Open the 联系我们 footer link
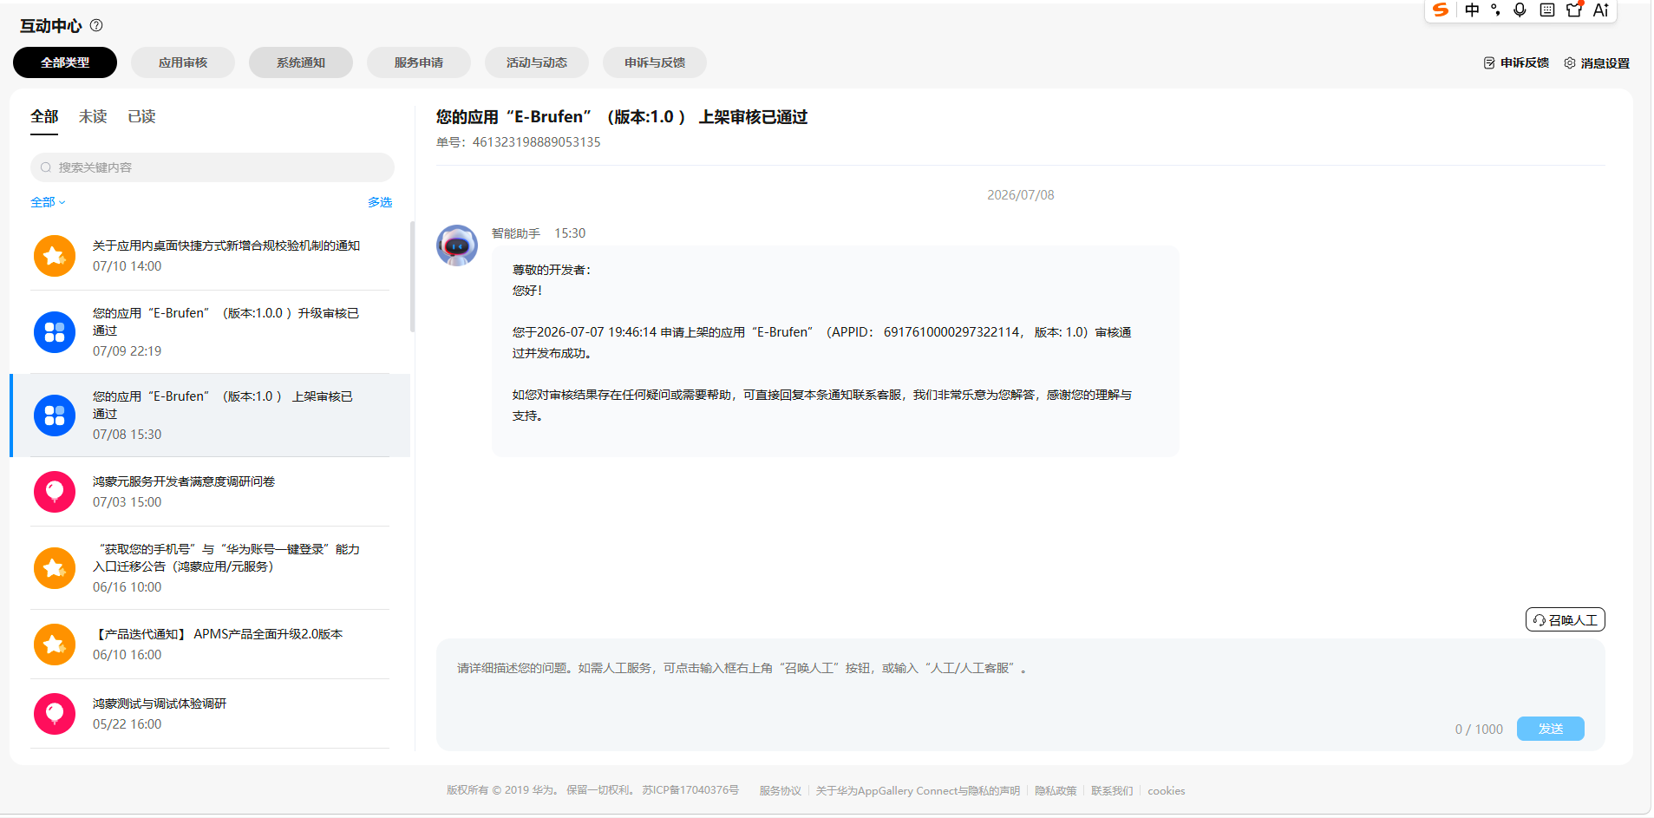Viewport: 1654px width, 818px height. pos(1112,790)
